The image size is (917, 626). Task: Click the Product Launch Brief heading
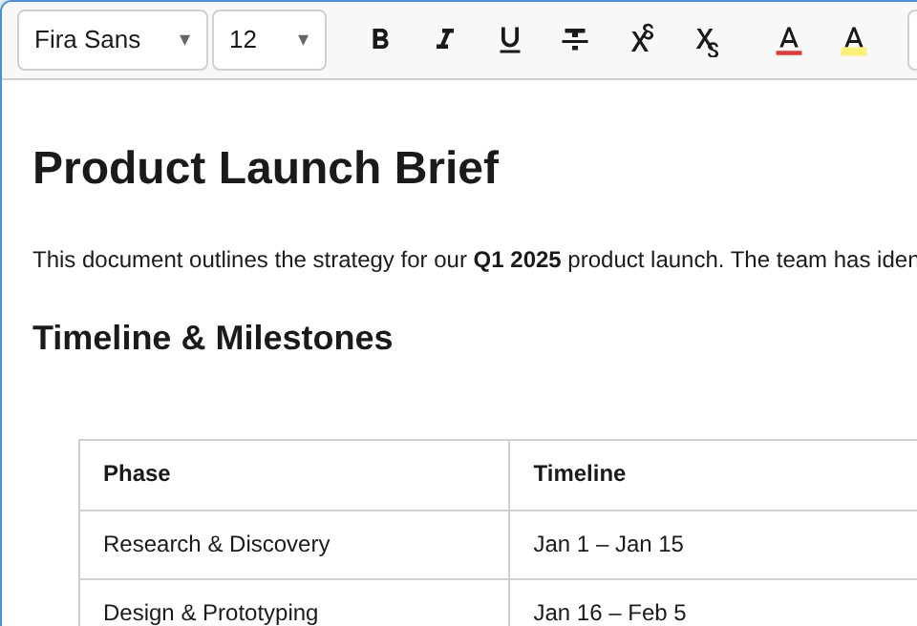tap(266, 167)
